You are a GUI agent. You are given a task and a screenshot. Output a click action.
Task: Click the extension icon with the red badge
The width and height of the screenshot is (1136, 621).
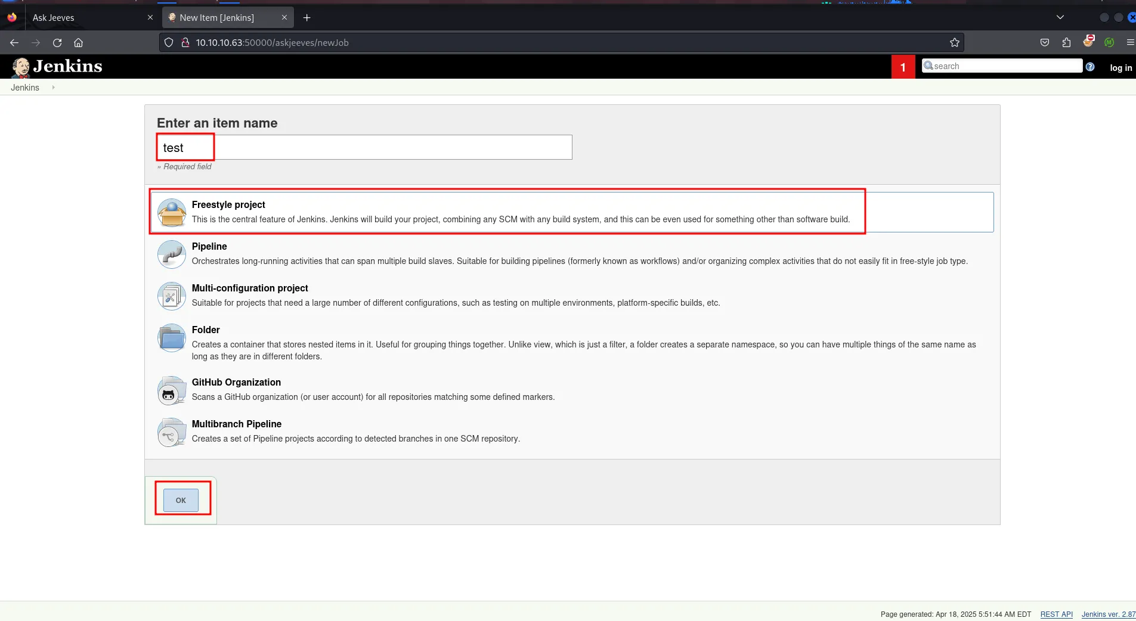coord(1089,41)
